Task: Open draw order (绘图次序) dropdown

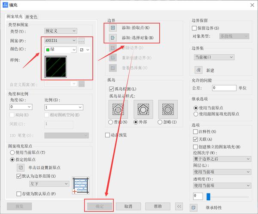Action: tap(222, 159)
